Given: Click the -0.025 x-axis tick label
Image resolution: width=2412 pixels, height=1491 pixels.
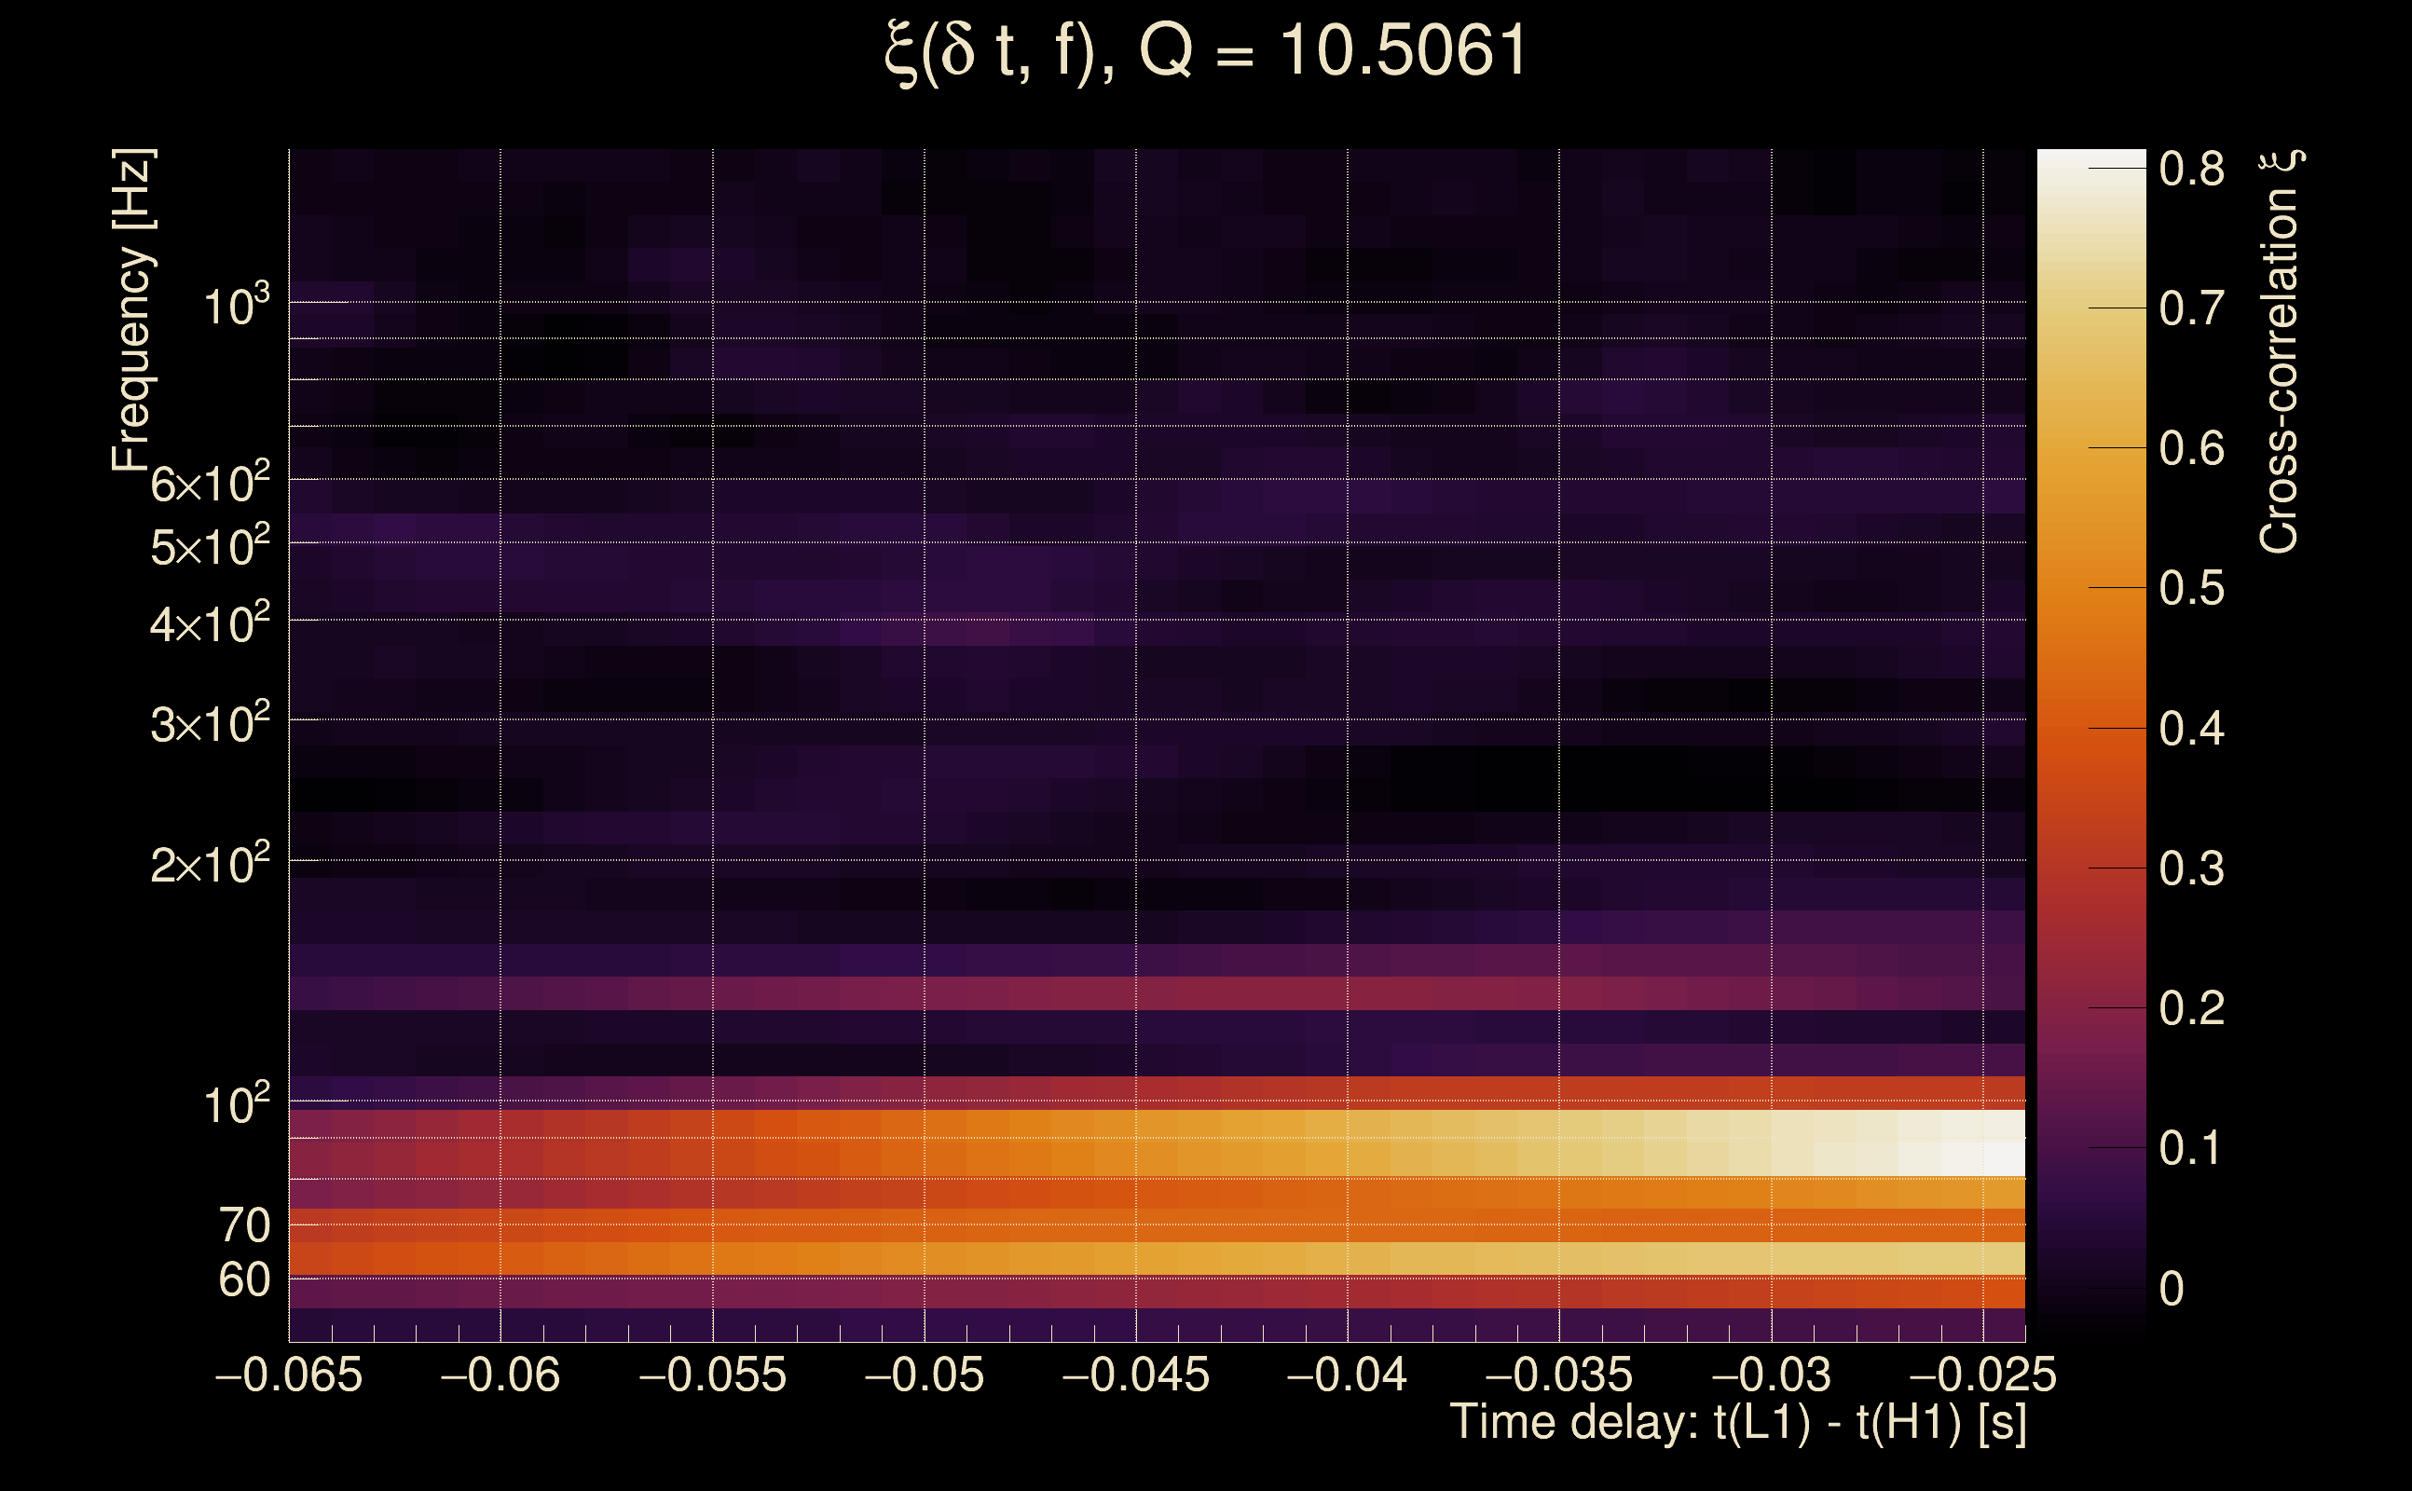Looking at the screenshot, I should (x=1983, y=1375).
